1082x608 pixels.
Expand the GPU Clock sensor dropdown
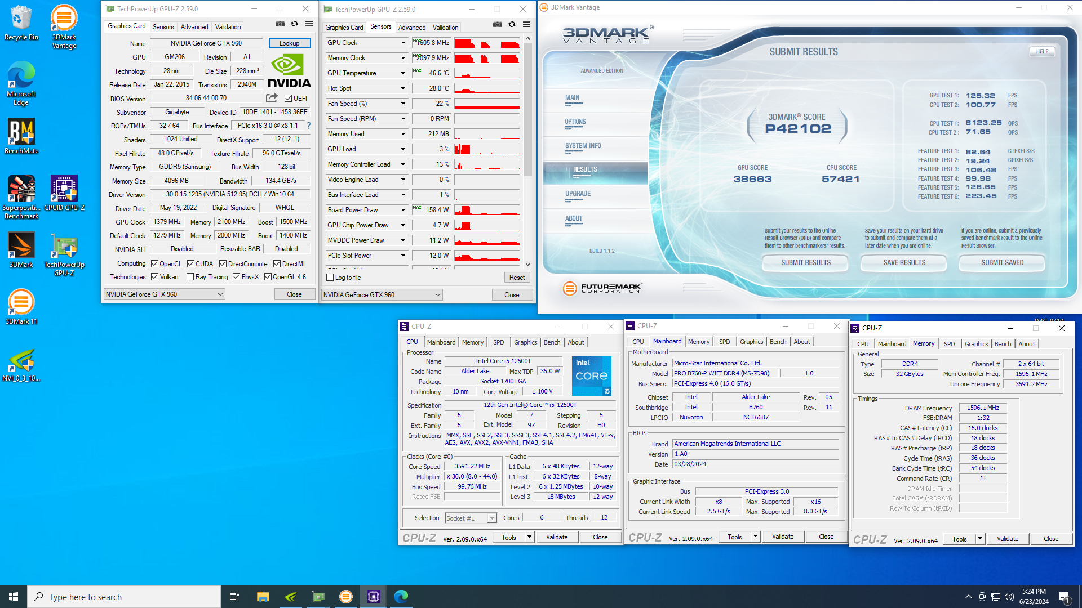[x=403, y=43]
